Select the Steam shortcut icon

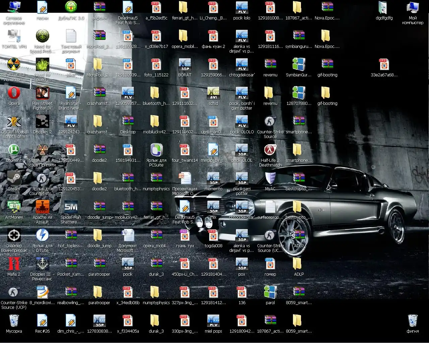click(x=14, y=179)
